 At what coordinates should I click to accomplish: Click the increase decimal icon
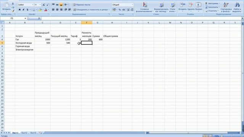coord(128,10)
